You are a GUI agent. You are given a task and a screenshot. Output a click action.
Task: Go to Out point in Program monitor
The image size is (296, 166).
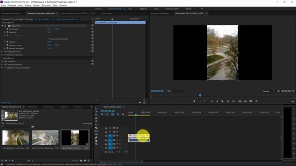point(233,101)
